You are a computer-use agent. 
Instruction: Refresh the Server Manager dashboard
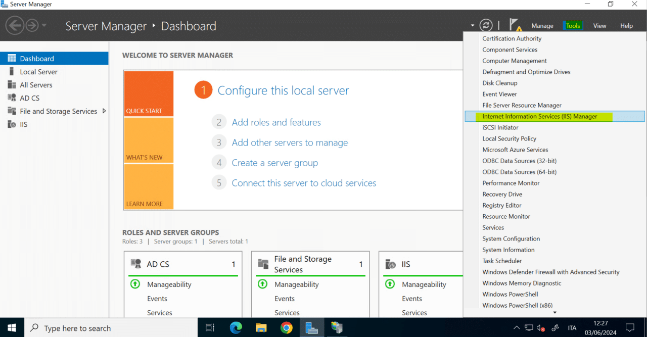tap(486, 25)
